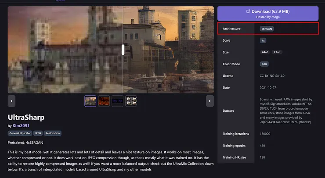Click the RGB color mode badge
The image size is (325, 178).
(x=264, y=64)
